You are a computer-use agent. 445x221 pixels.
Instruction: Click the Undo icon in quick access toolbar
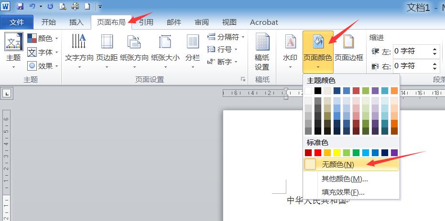pos(33,6)
